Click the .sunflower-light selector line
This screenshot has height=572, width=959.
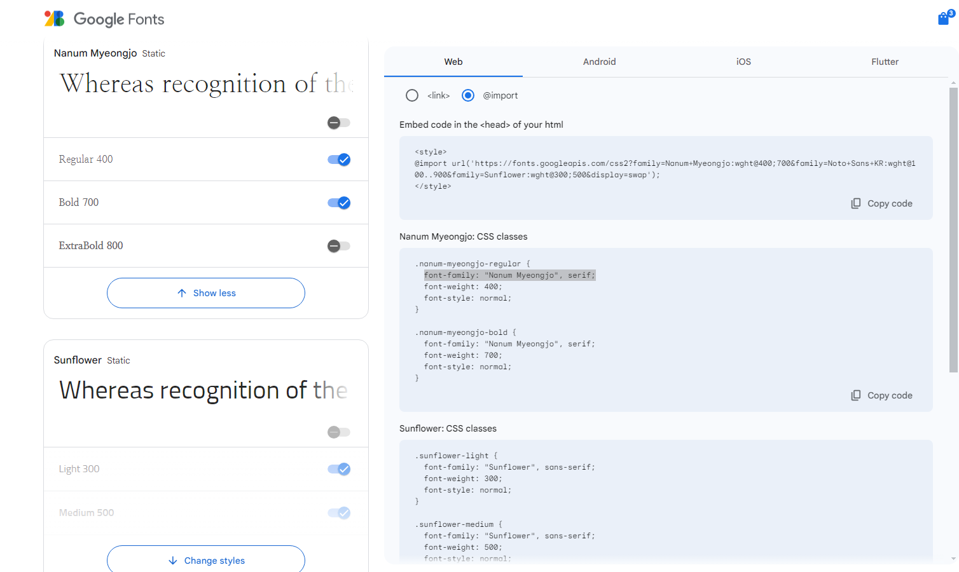pyautogui.click(x=456, y=456)
